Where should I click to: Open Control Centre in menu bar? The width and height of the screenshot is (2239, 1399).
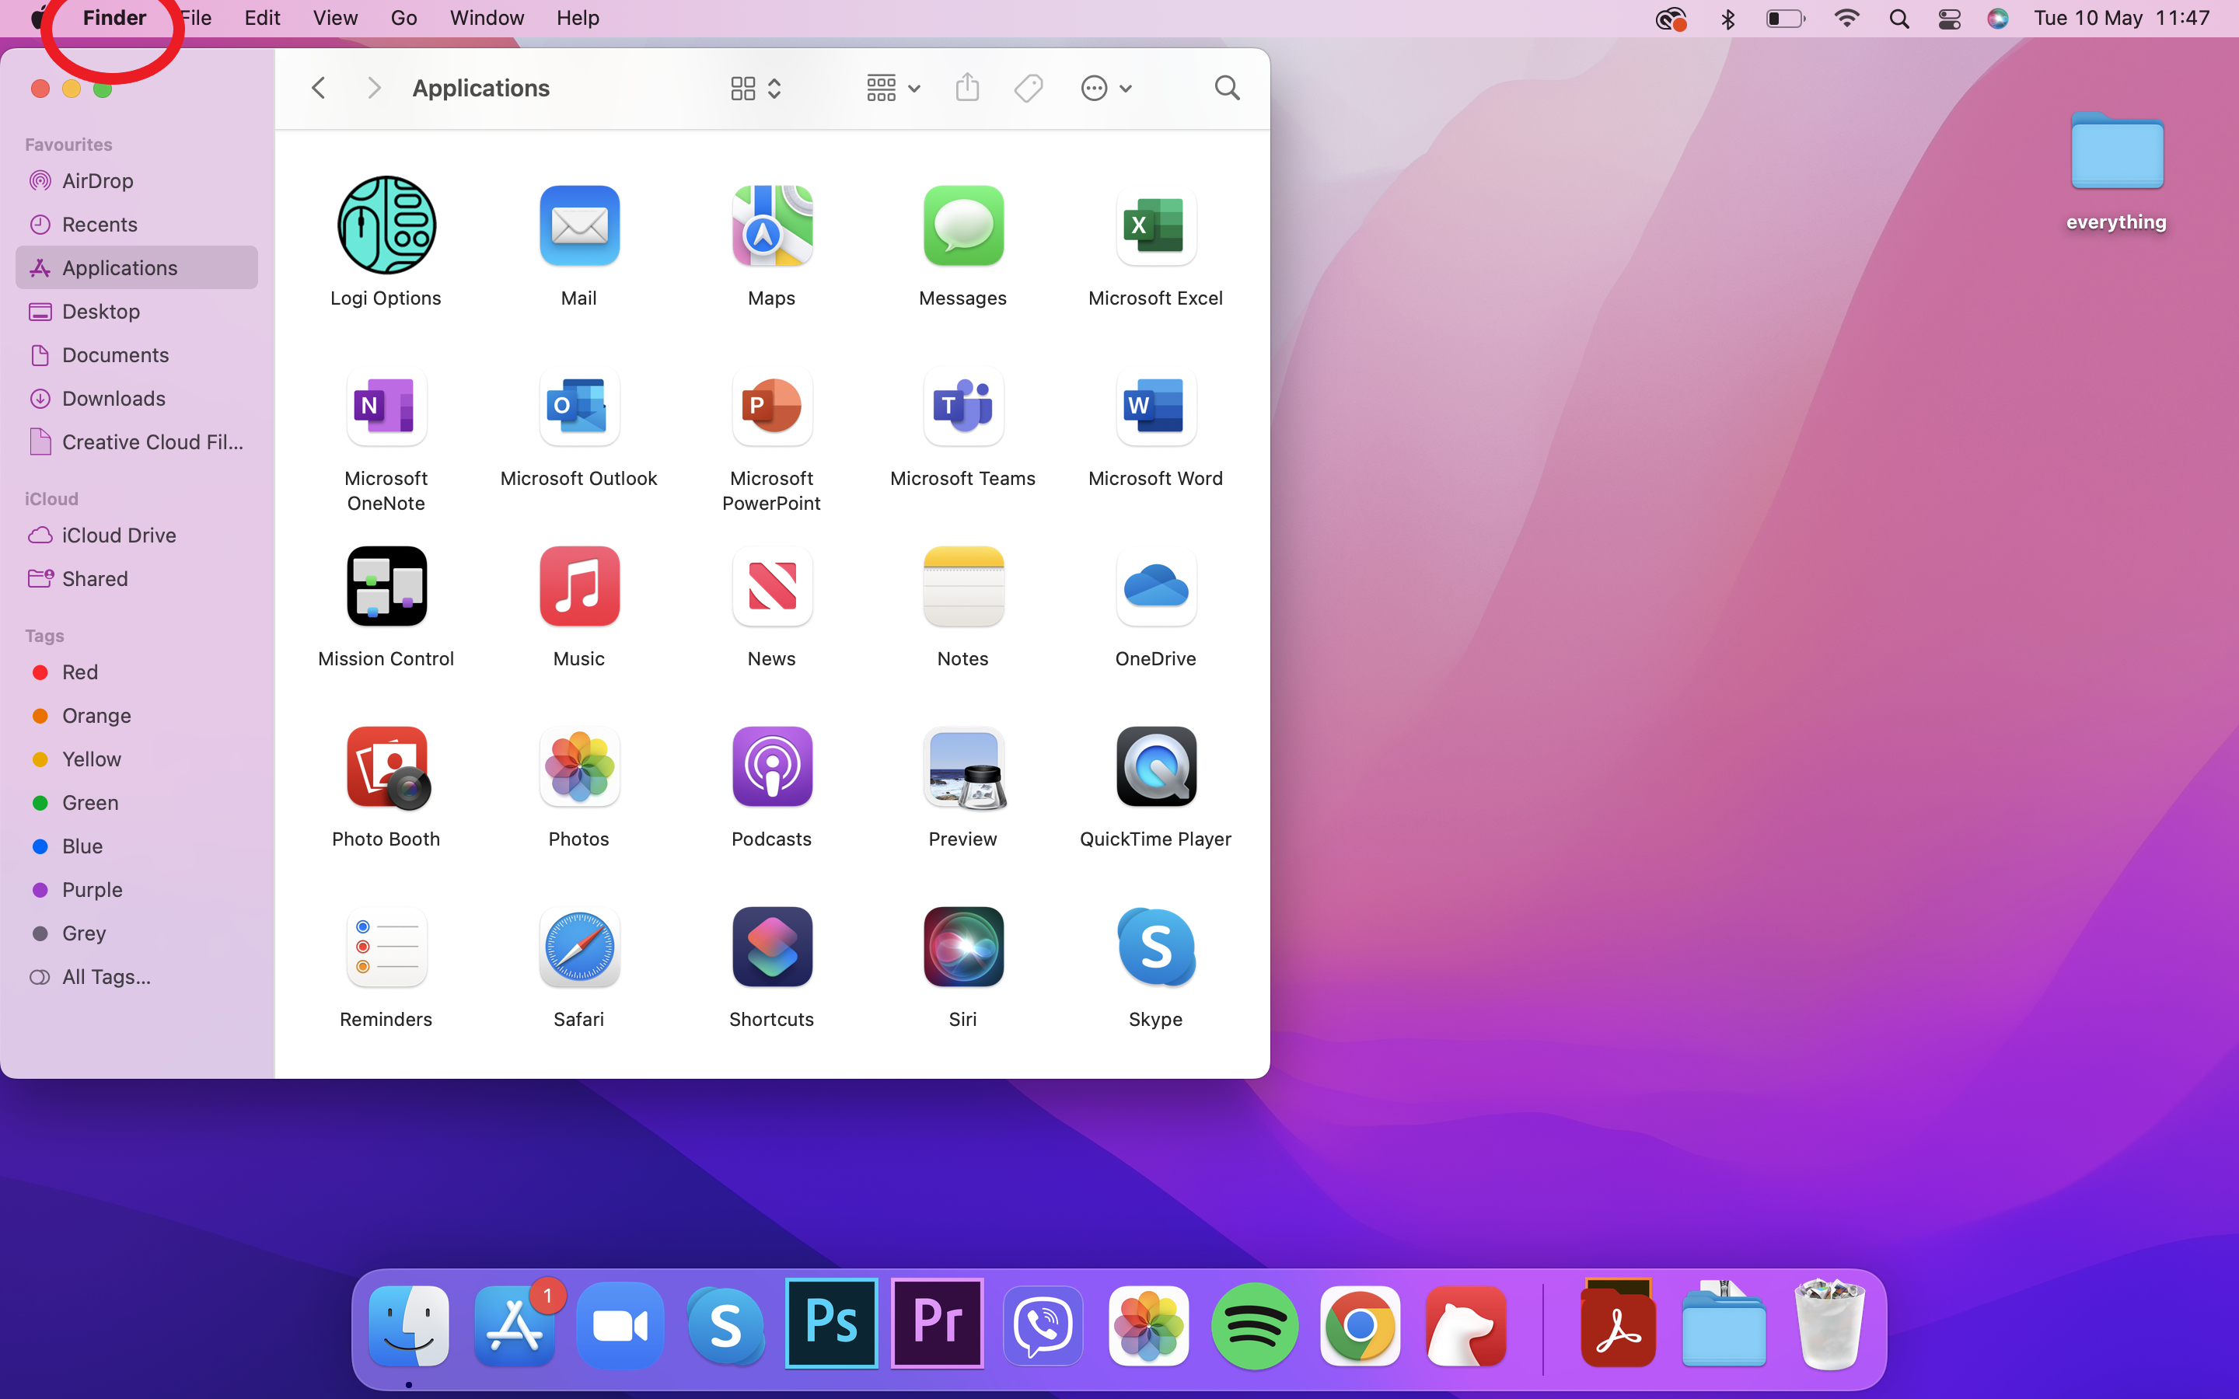click(x=1948, y=19)
